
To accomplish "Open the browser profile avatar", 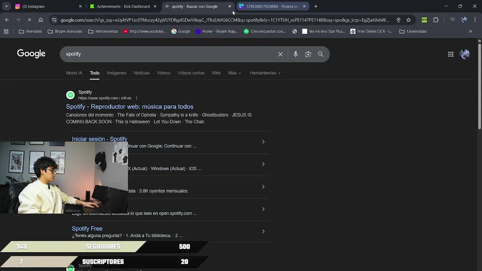I will click(x=464, y=20).
